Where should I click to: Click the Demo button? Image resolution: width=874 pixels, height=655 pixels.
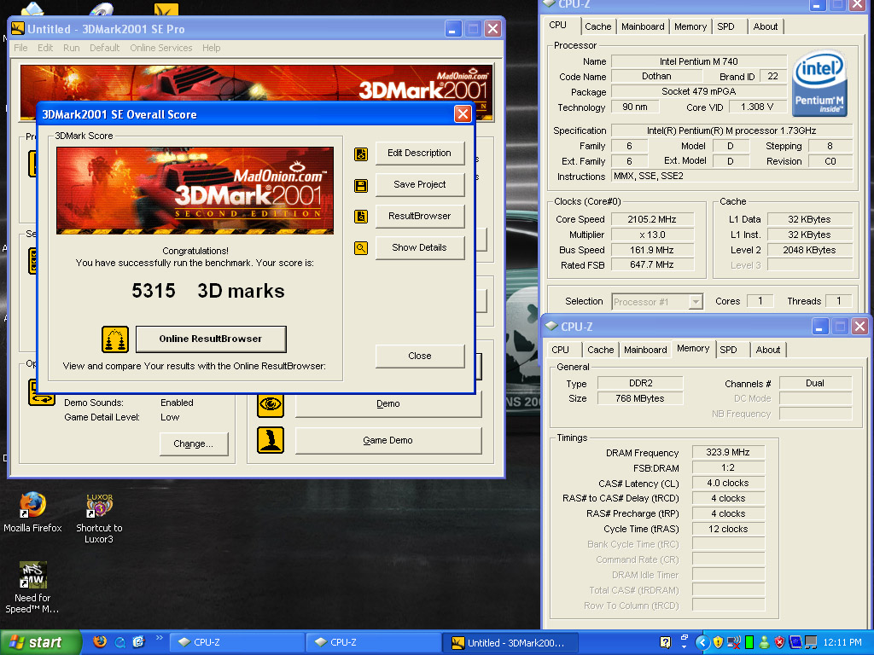(x=388, y=403)
